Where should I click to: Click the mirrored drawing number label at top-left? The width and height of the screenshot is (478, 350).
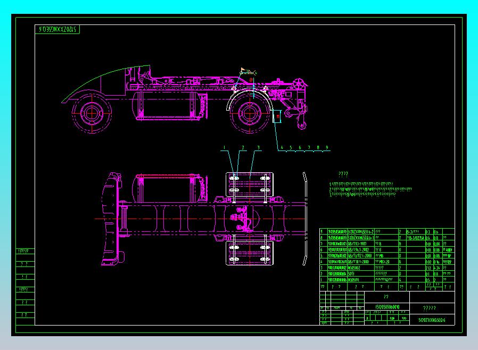(57, 29)
